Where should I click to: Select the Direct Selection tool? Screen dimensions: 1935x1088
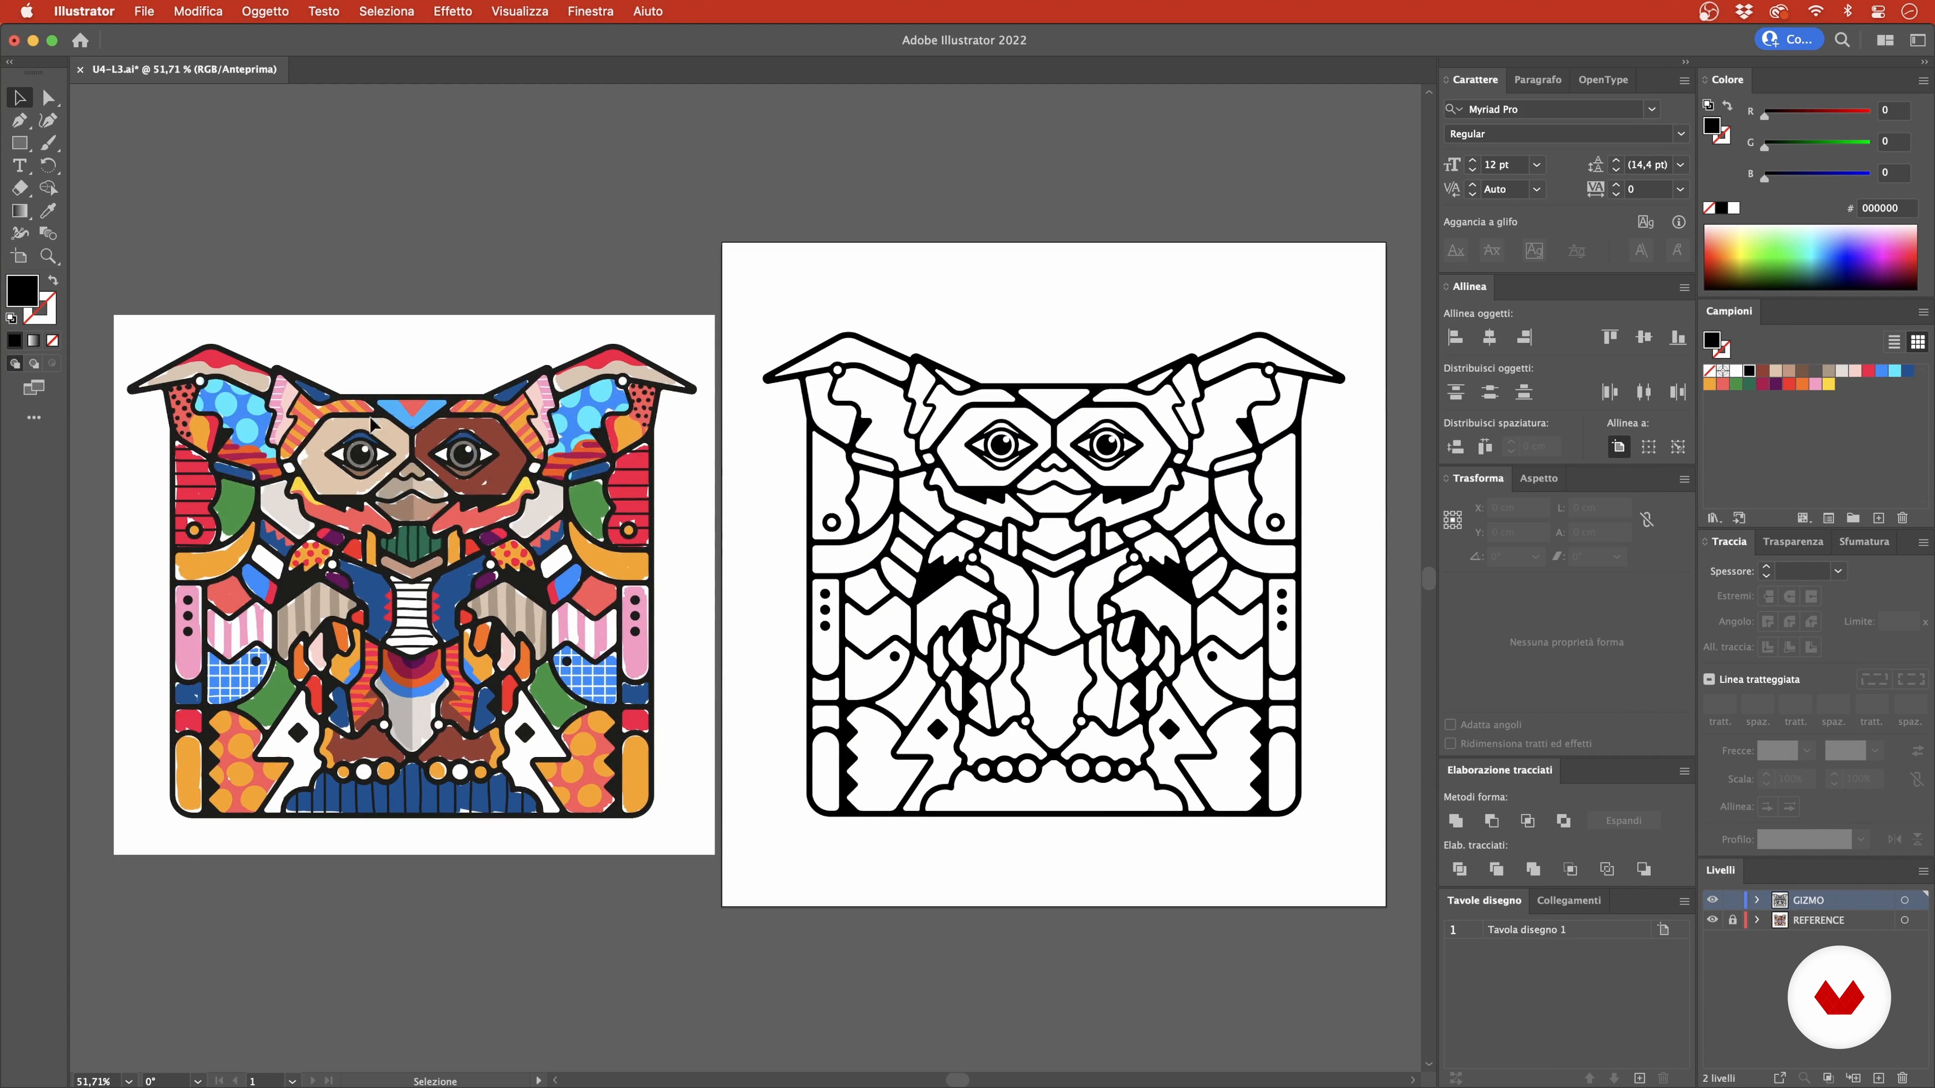click(x=48, y=98)
